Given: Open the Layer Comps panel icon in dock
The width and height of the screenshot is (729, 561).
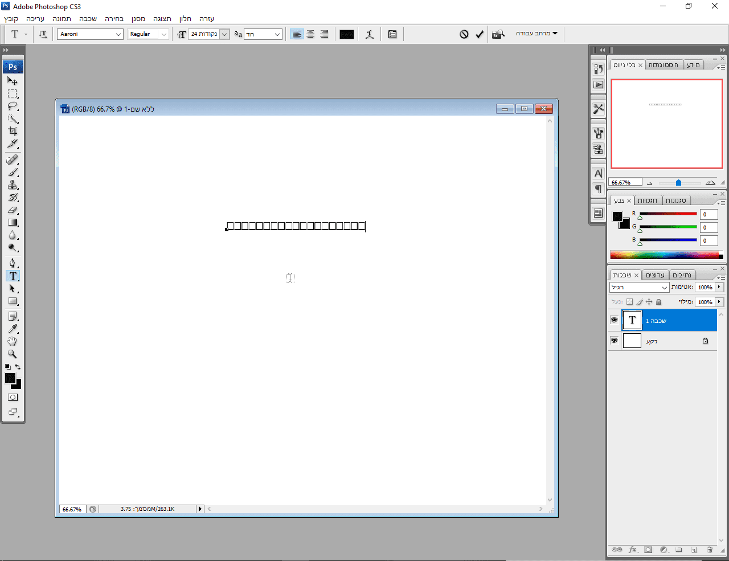Looking at the screenshot, I should (598, 213).
